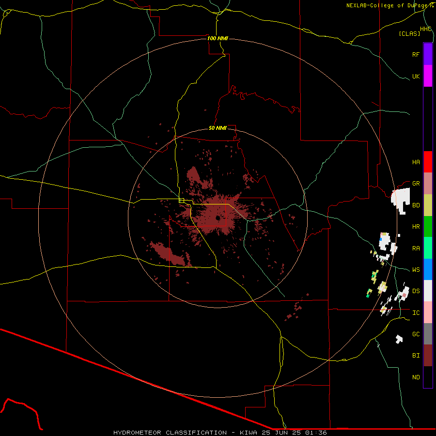Click the HR legend label

coord(416,227)
